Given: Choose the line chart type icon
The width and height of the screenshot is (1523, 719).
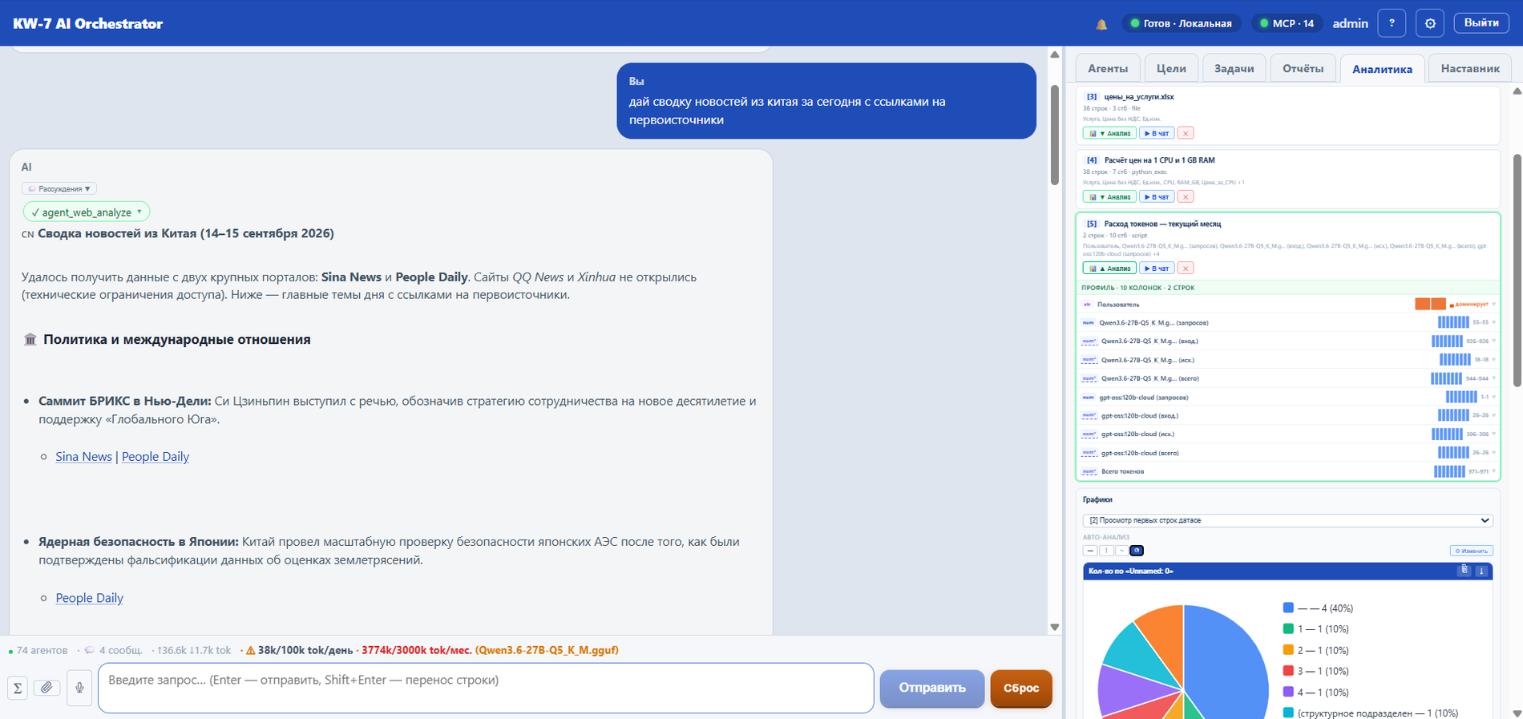Looking at the screenshot, I should (1121, 551).
